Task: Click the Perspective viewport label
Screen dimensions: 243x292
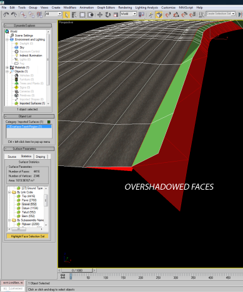Action: click(x=66, y=22)
